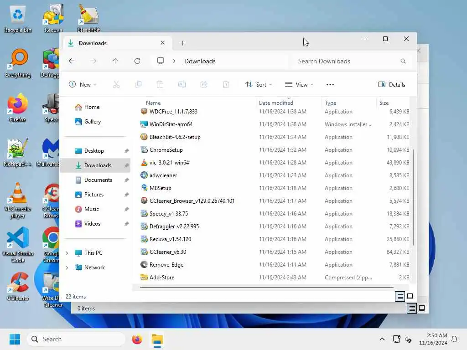
Task: Sort by the Name column header
Action: [x=153, y=103]
